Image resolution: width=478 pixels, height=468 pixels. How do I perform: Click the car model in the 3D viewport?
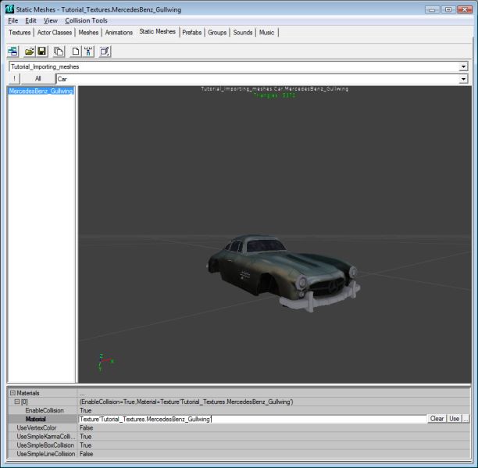click(284, 273)
